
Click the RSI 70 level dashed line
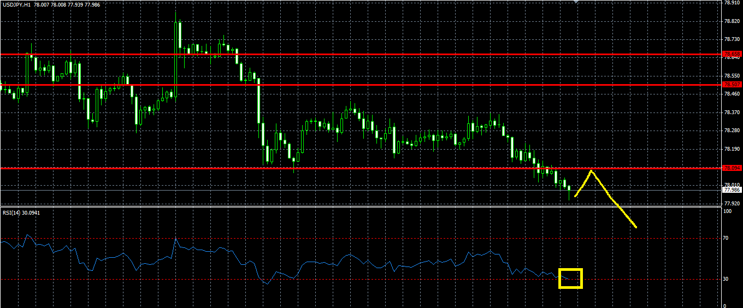click(x=361, y=238)
